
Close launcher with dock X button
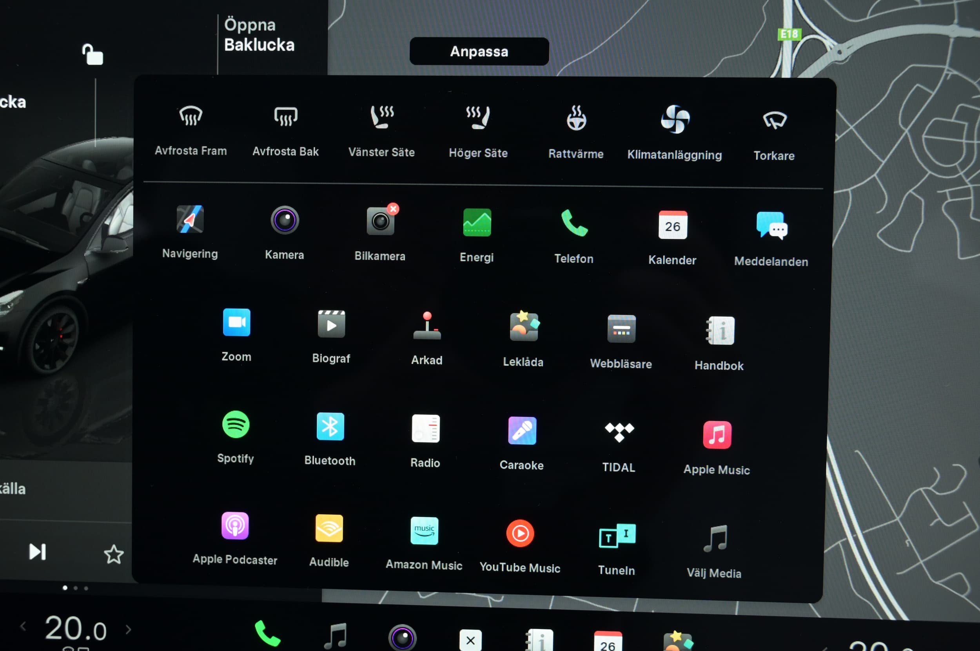point(471,640)
